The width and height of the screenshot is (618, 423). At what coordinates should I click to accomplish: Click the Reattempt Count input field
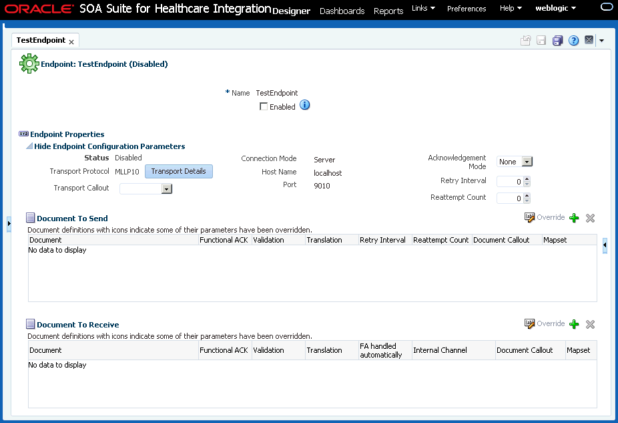tap(510, 198)
